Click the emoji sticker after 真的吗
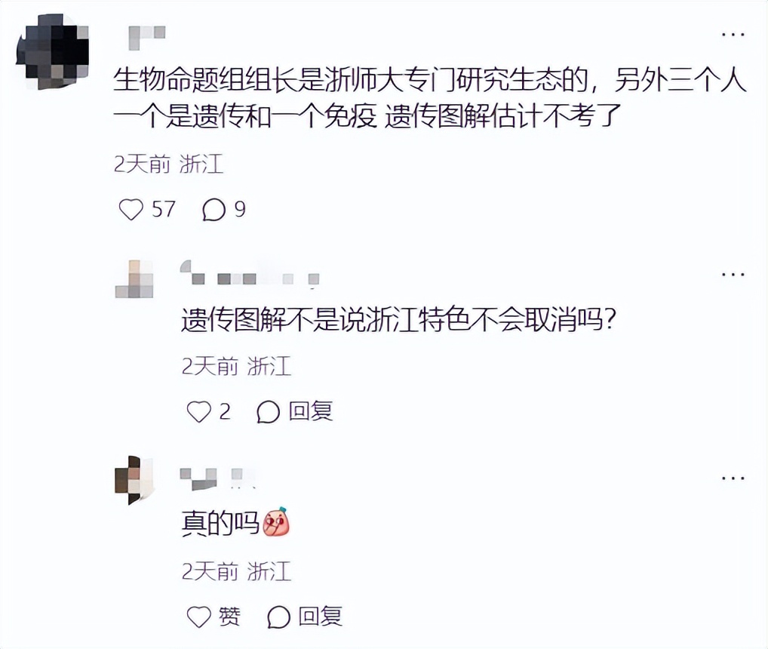The height and width of the screenshot is (649, 768). pyautogui.click(x=277, y=521)
